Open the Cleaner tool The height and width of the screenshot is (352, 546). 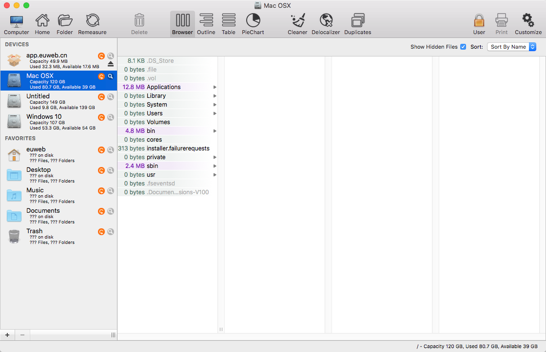coord(297,24)
